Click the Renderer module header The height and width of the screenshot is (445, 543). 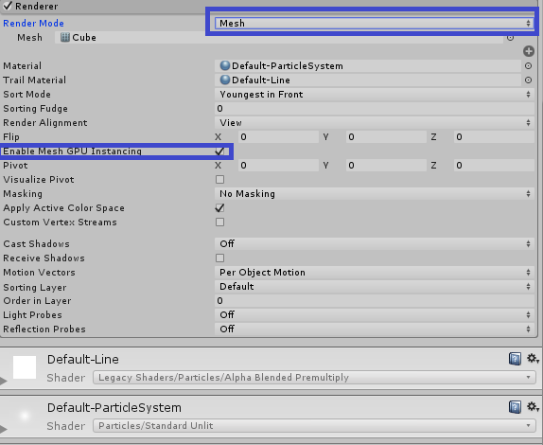[x=269, y=7]
